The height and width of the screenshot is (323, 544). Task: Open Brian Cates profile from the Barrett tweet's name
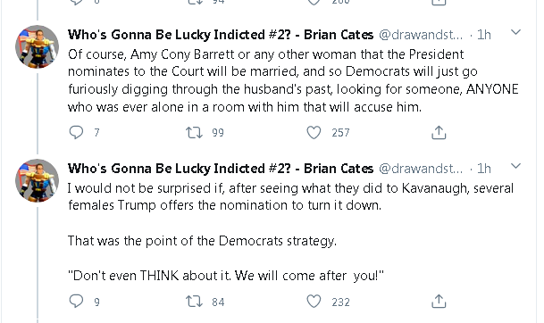coord(221,35)
